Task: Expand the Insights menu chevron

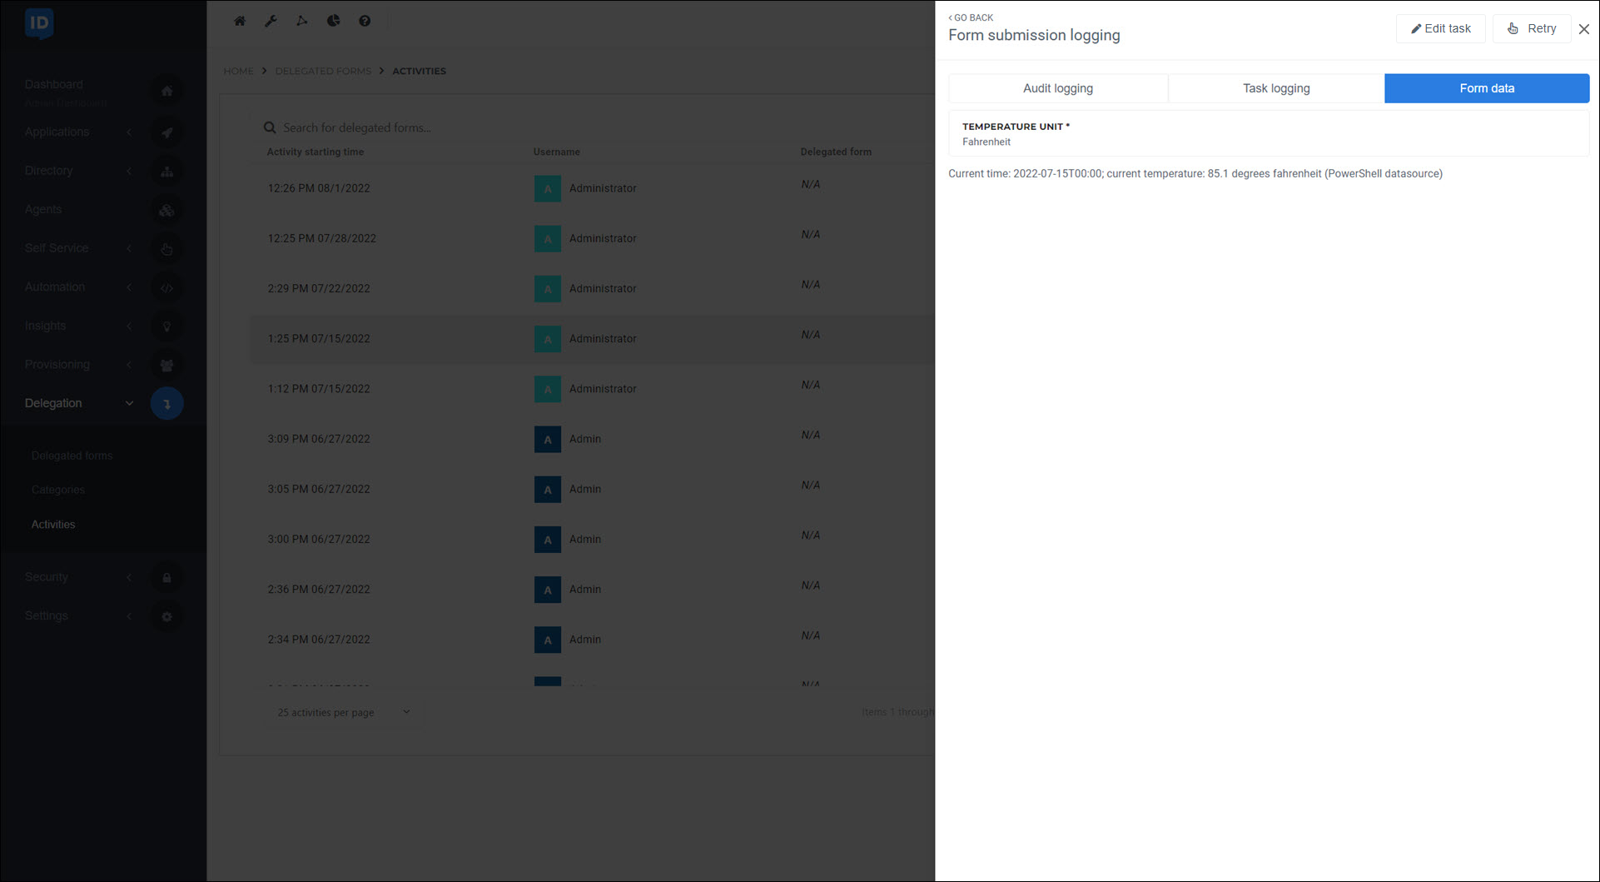Action: click(129, 326)
